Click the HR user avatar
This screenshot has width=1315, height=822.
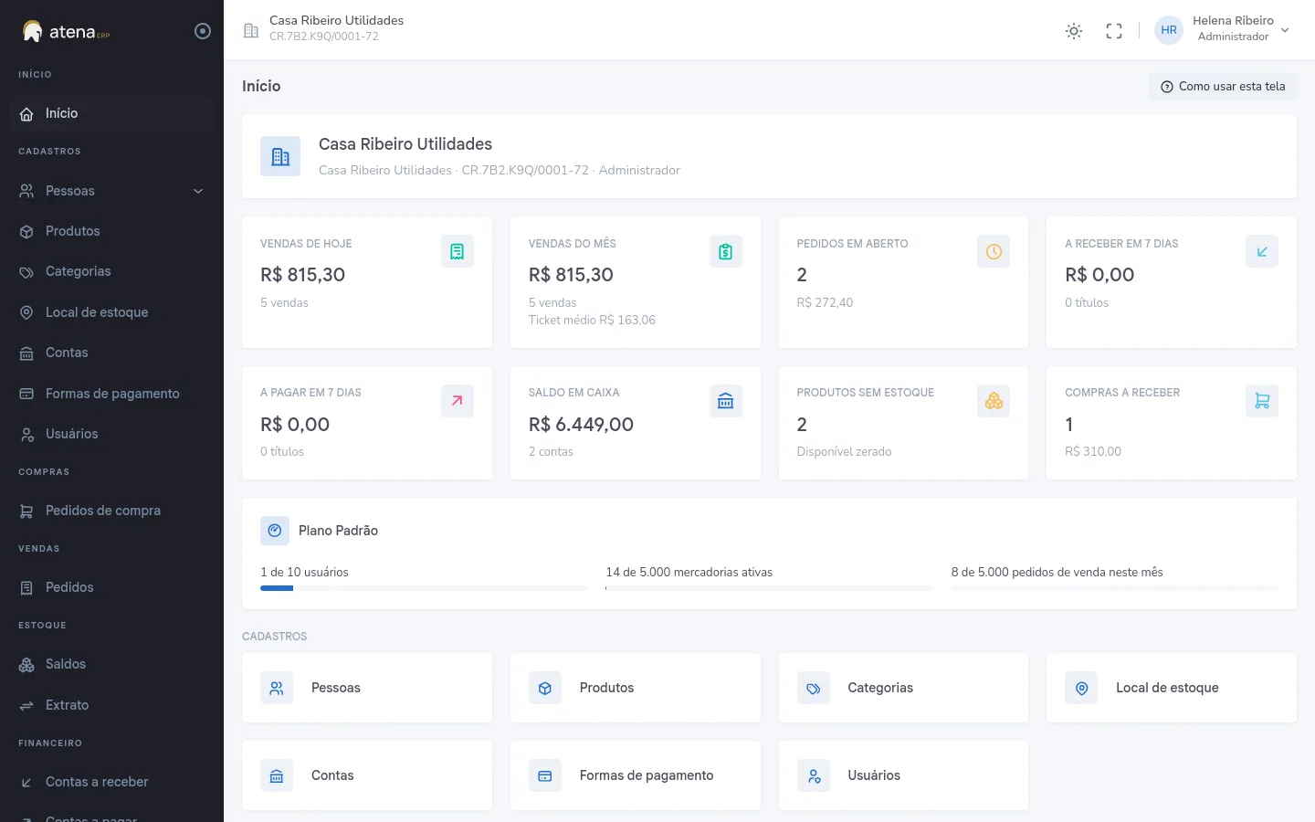pos(1169,30)
